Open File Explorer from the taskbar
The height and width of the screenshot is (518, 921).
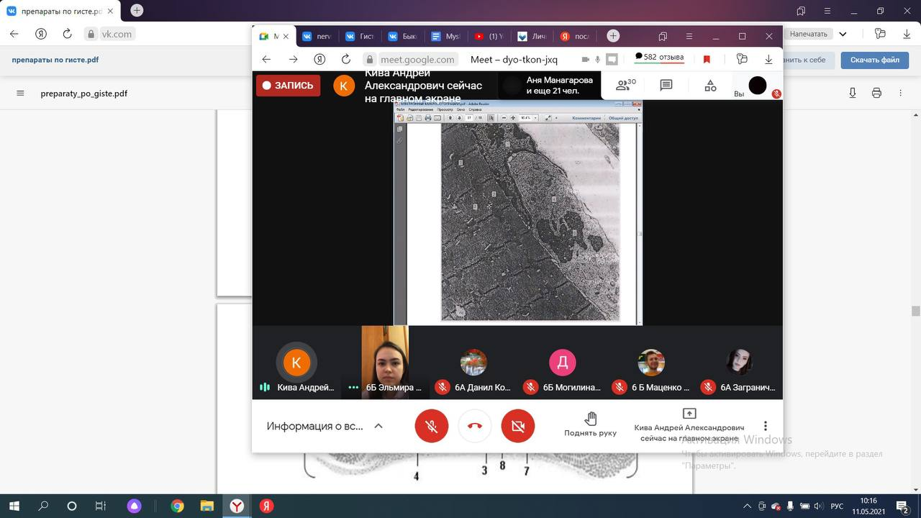click(x=207, y=506)
